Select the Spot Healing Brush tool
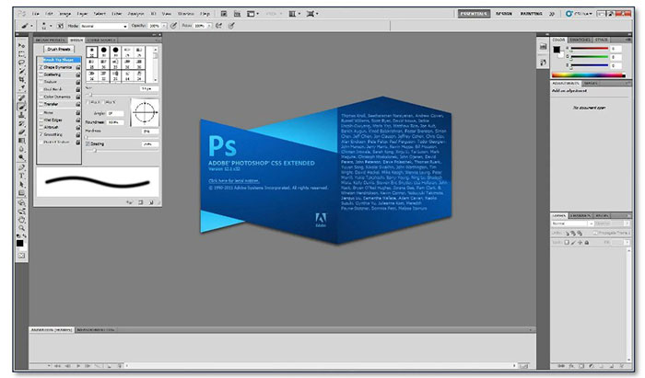Viewport: 645px width, 378px height. (21, 98)
